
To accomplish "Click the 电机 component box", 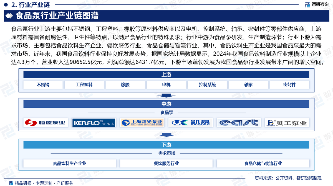I will click(x=166, y=85).
